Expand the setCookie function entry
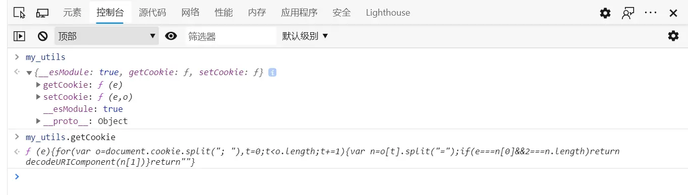This screenshot has width=688, height=195. point(39,97)
